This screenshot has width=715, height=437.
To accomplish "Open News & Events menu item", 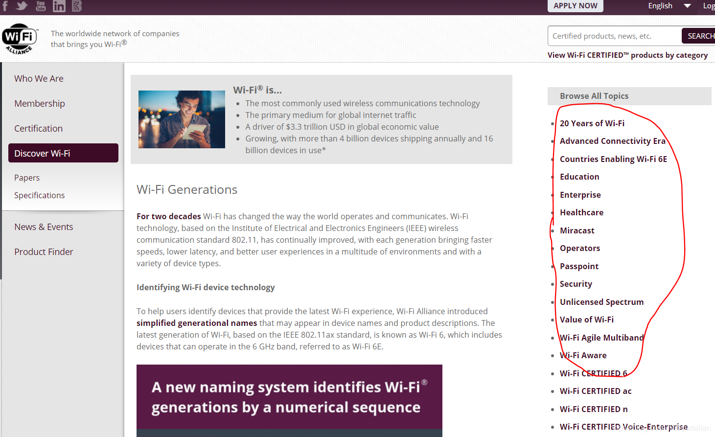I will (44, 227).
